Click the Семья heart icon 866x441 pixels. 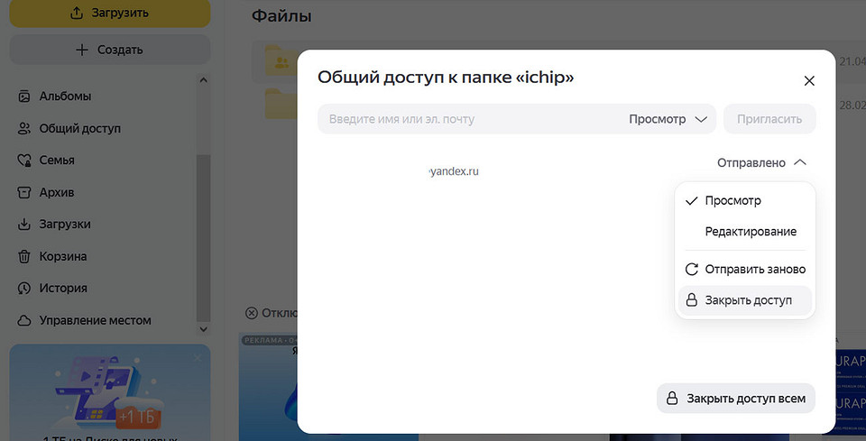[x=24, y=161]
